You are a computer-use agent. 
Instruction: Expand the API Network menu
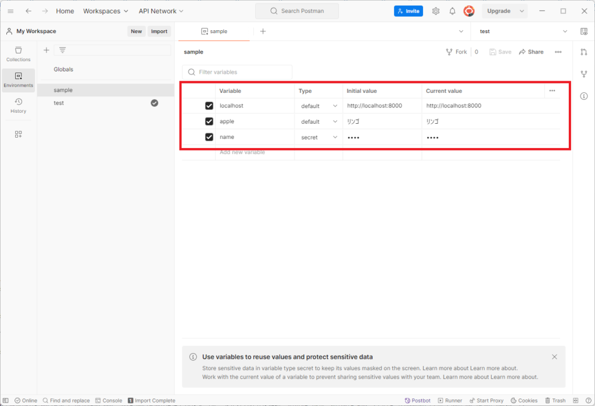pyautogui.click(x=161, y=11)
